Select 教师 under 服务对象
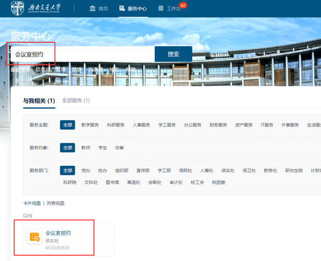Viewport: 321px width, 261px height. coord(86,148)
